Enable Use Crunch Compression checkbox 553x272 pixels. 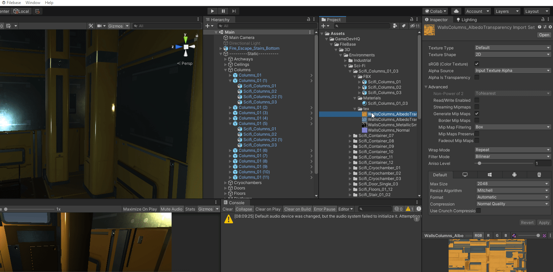coord(478,211)
